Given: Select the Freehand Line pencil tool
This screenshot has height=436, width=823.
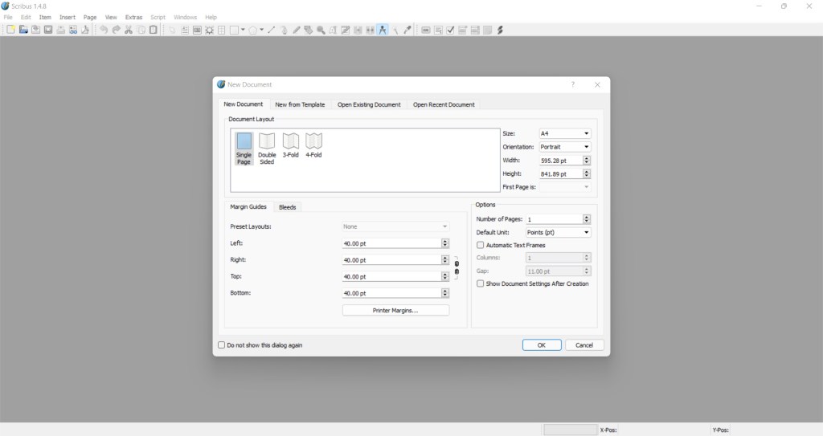Looking at the screenshot, I should 296,30.
